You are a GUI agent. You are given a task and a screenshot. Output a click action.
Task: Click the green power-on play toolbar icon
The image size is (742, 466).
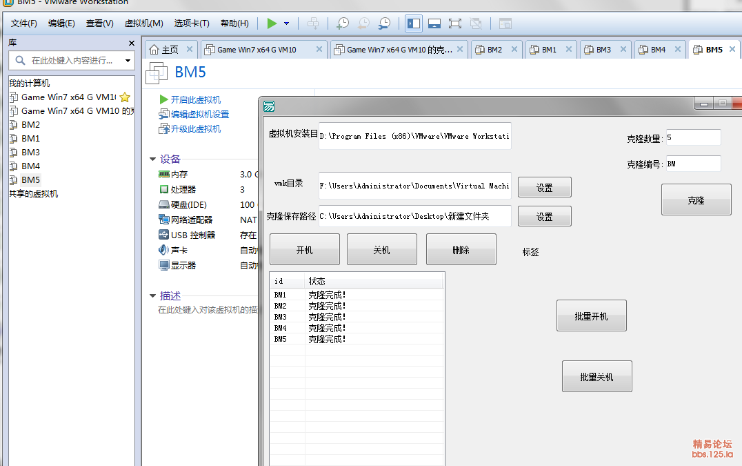tap(272, 23)
